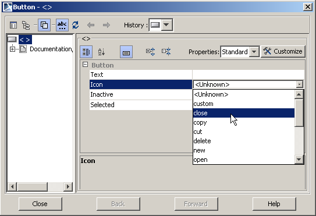Click the Help button
This screenshot has height=216, width=316.
(274, 204)
